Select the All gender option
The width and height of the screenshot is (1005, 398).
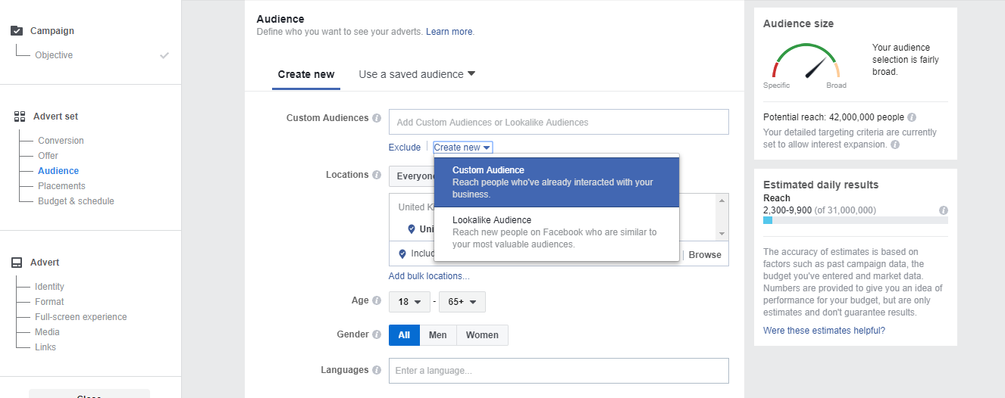click(404, 335)
